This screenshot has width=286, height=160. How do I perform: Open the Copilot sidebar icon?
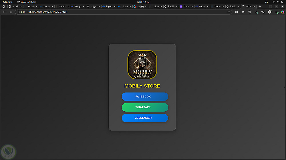283,12
